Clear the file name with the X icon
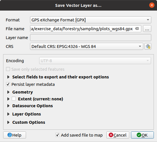The height and width of the screenshot is (142, 157). pyautogui.click(x=137, y=29)
